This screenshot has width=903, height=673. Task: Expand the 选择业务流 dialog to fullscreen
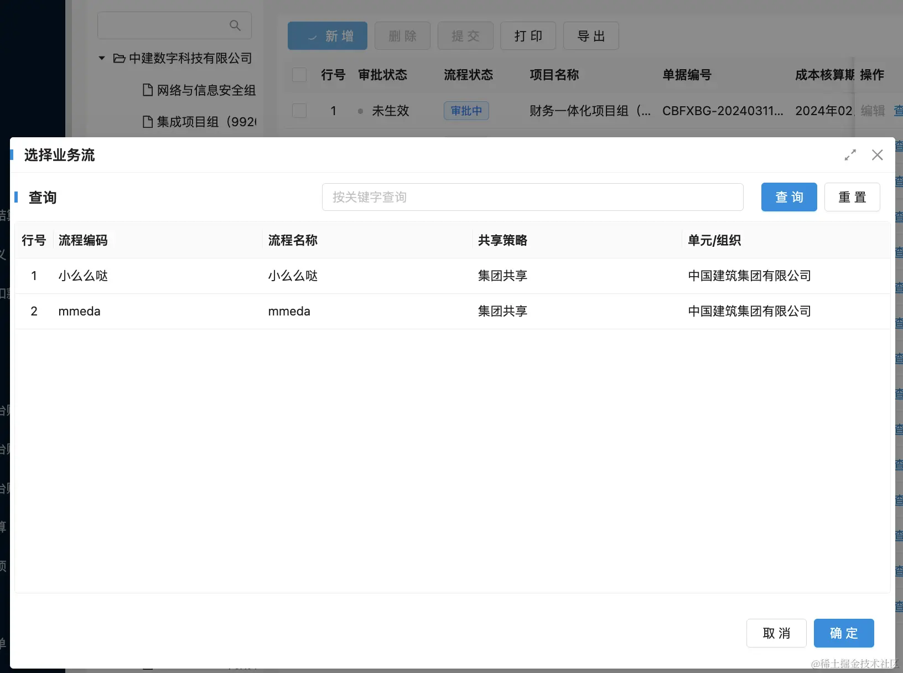click(x=850, y=155)
